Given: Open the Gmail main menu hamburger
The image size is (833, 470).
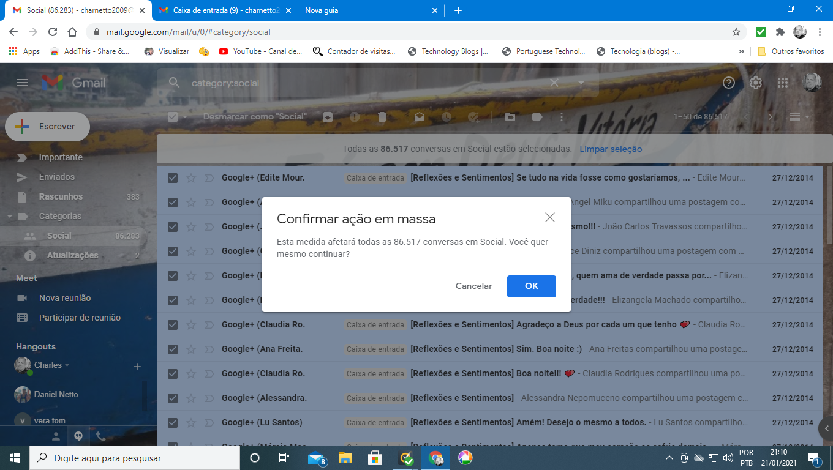Looking at the screenshot, I should (22, 83).
